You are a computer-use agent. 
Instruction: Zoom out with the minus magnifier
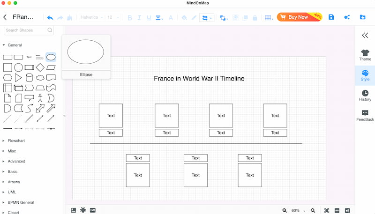click(313, 210)
